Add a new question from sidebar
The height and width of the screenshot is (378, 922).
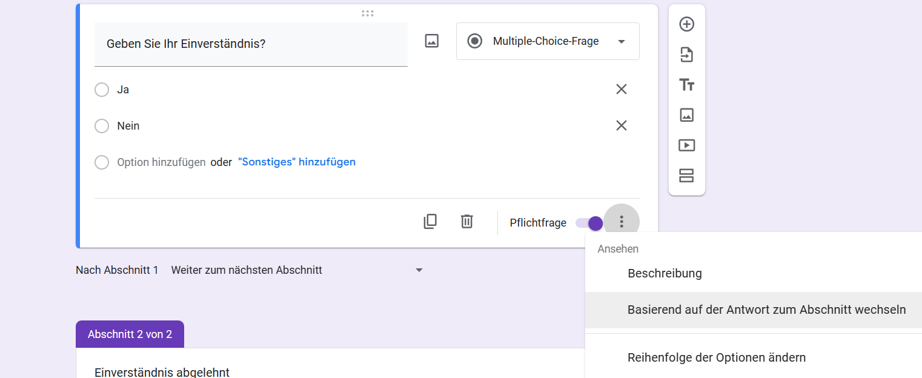pos(686,24)
